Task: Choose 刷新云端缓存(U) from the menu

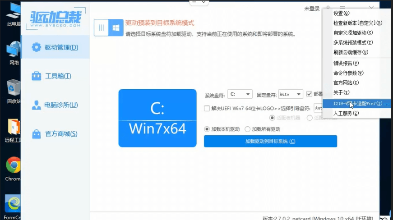Action: point(351,52)
